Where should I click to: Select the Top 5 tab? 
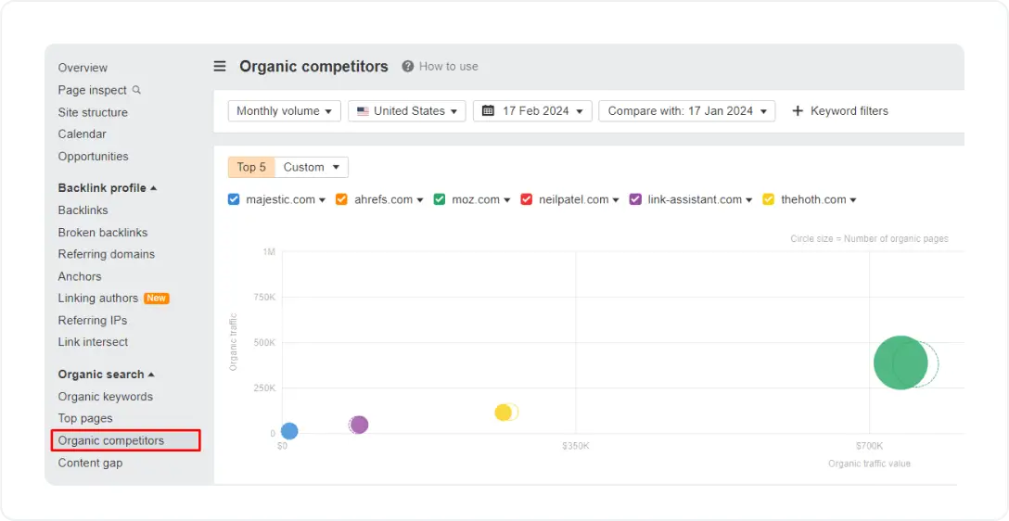coord(251,168)
